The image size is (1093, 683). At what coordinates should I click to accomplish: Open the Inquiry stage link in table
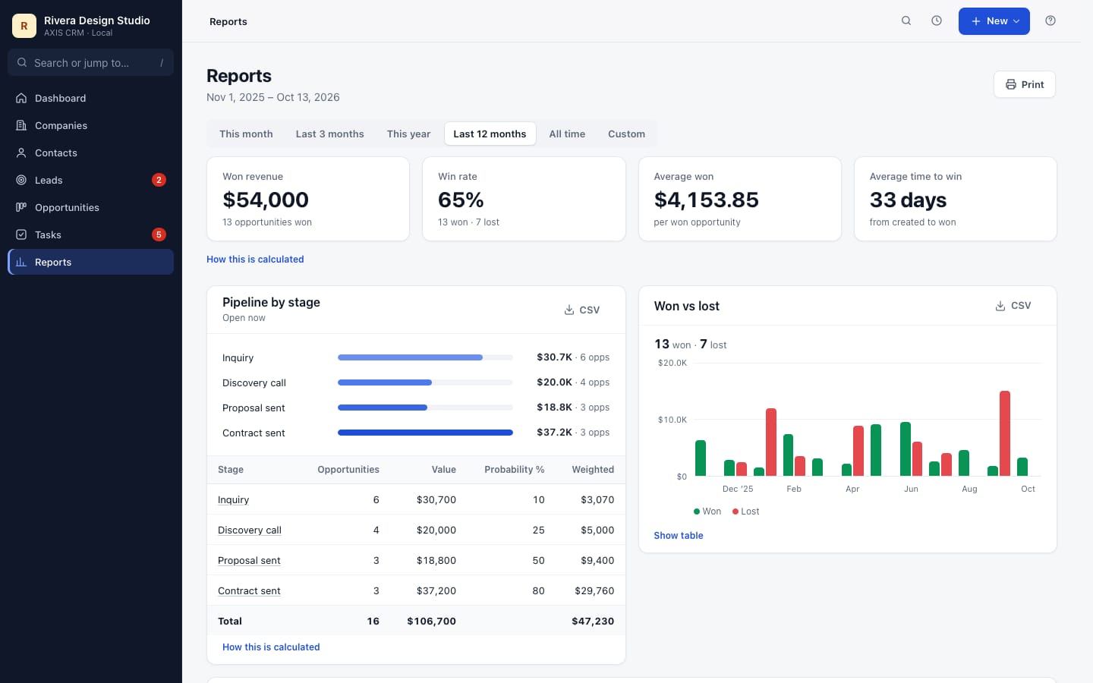pos(233,500)
